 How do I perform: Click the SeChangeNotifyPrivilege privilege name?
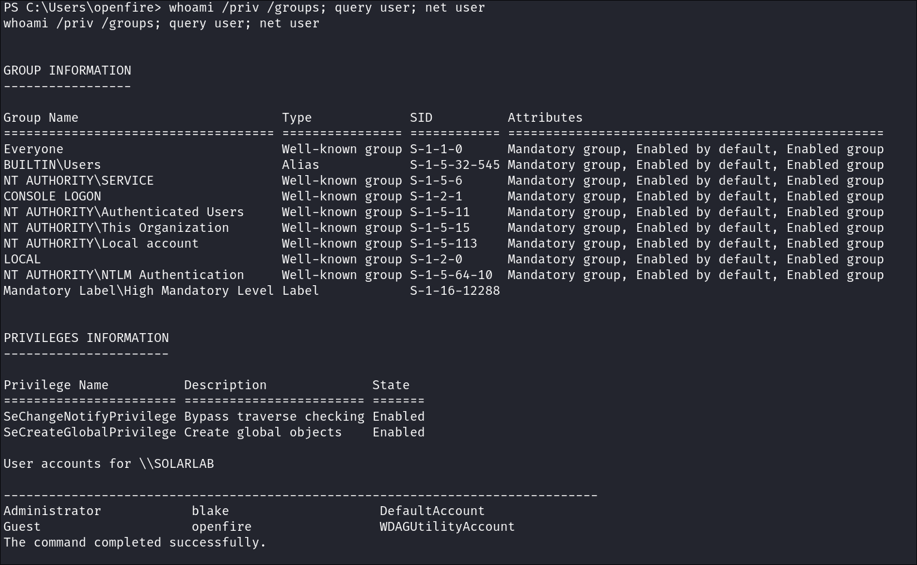pos(90,417)
